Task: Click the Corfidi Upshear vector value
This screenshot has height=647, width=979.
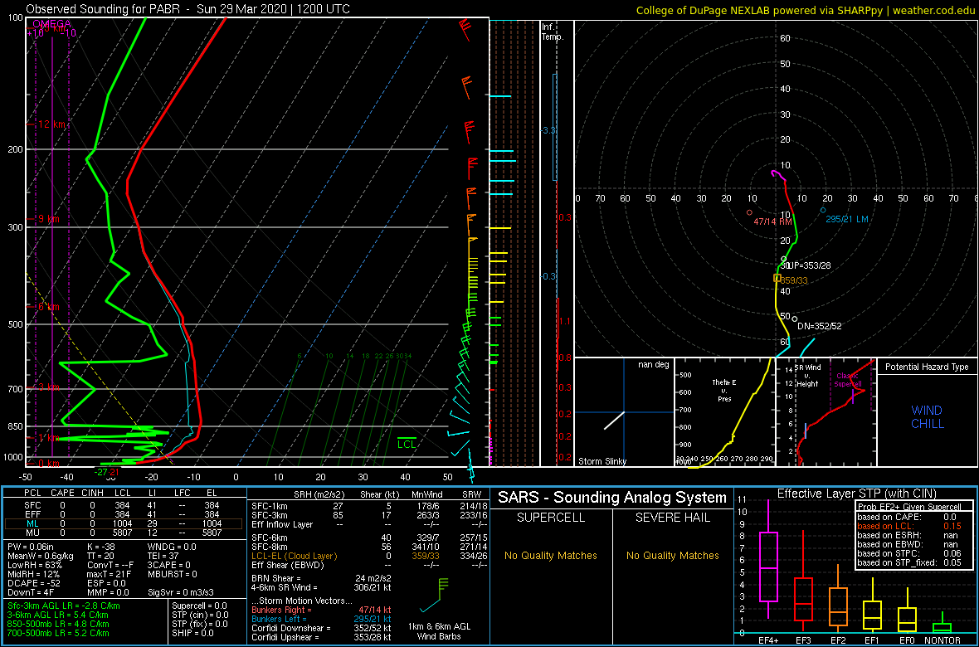Action: pyautogui.click(x=322, y=637)
